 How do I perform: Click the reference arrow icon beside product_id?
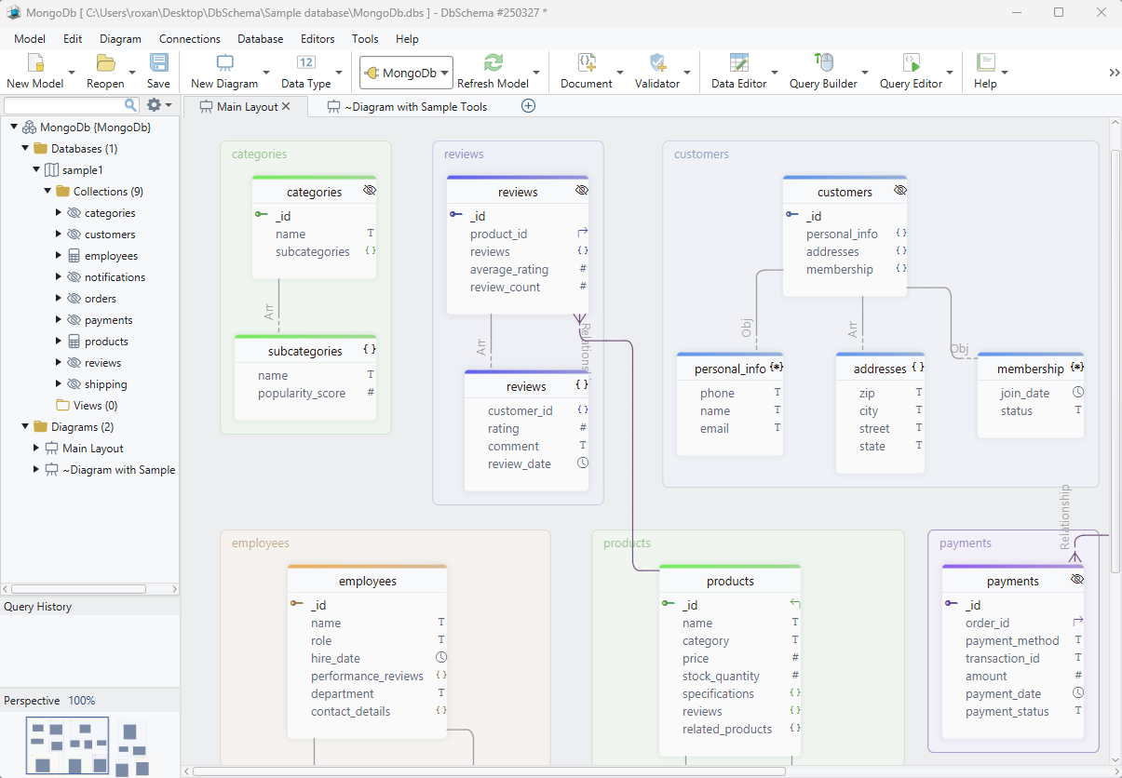[x=583, y=234]
